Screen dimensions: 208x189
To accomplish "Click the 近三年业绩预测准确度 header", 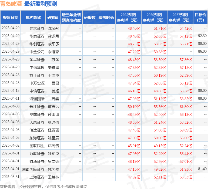I will coord(71,18).
